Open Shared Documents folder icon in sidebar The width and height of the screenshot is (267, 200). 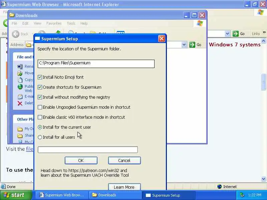[20, 136]
